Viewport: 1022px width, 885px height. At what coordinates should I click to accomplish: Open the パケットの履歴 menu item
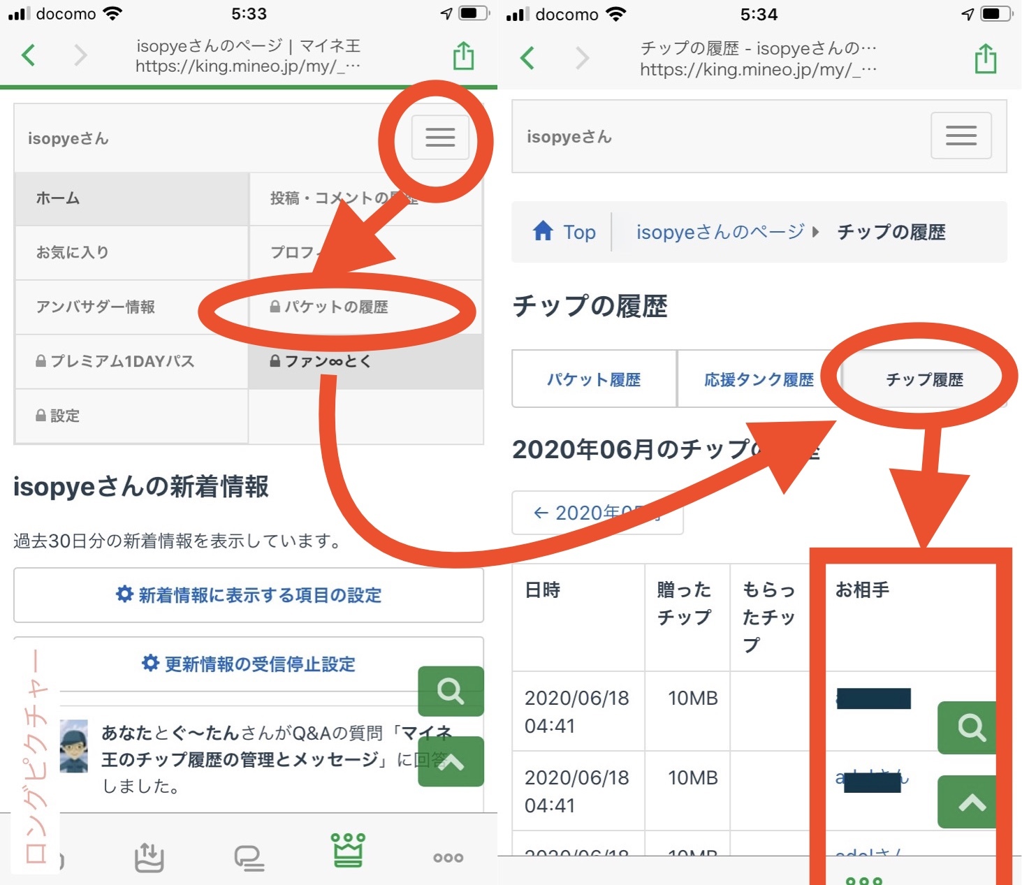366,307
